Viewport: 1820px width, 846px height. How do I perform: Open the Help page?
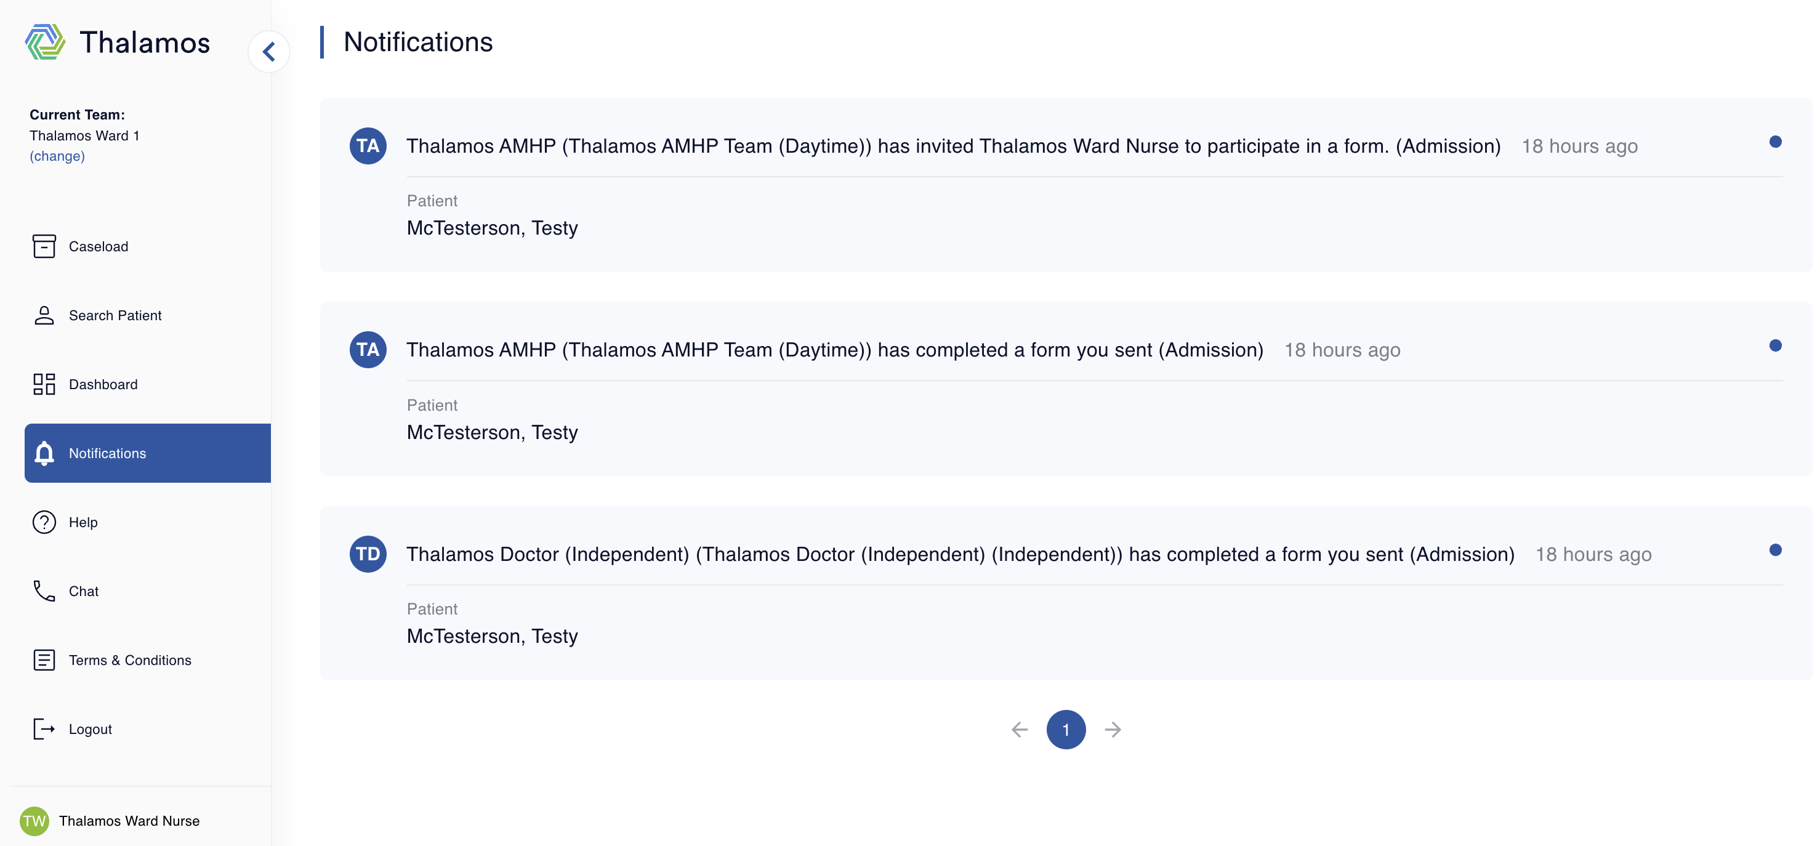(148, 522)
